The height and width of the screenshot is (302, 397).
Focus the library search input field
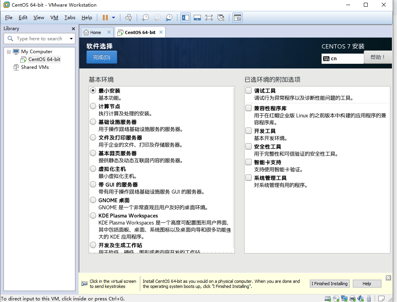coord(39,39)
